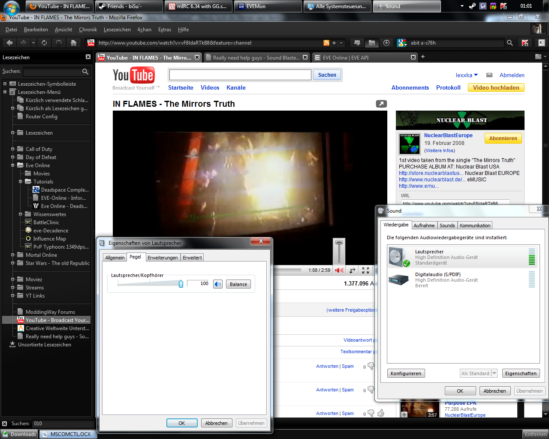This screenshot has height=439, width=549.
Task: Close the Firefox find bar
Action: coord(5,424)
